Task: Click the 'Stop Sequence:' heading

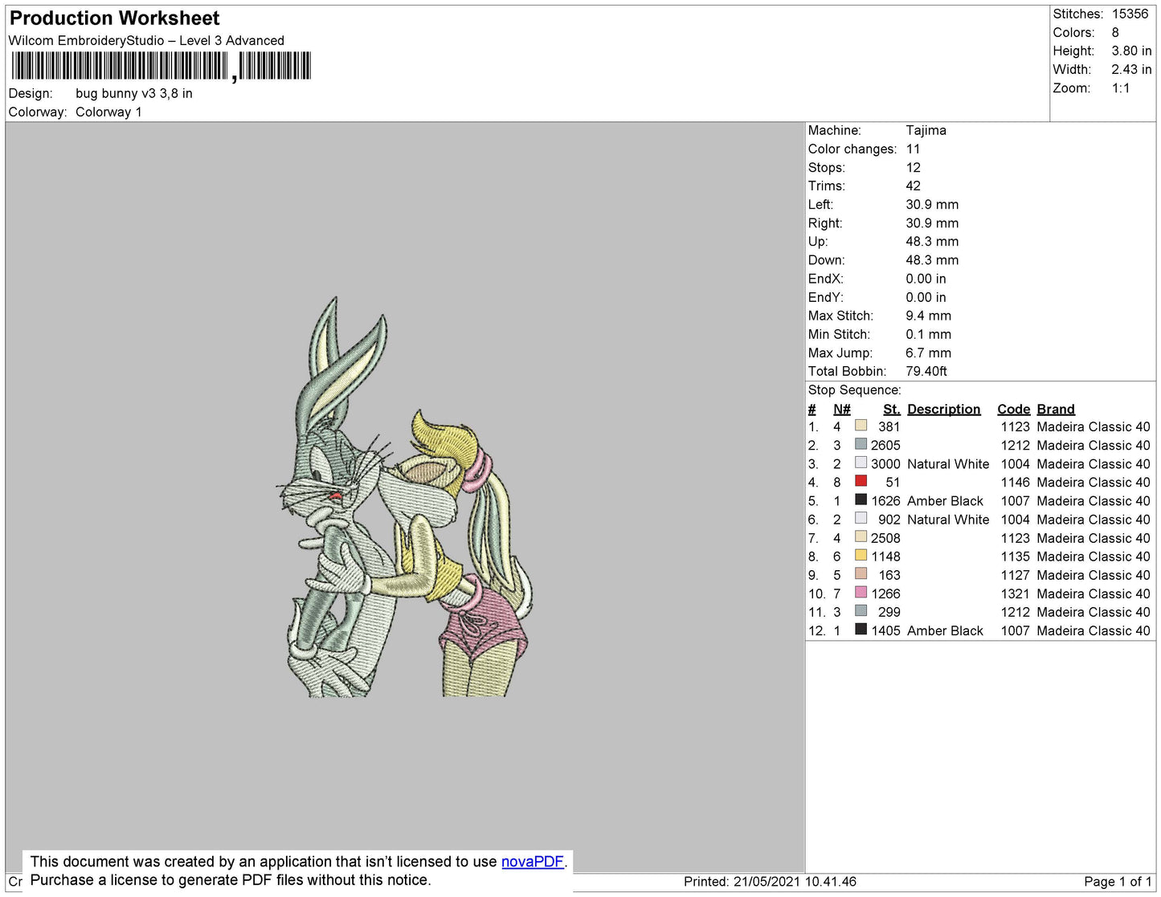Action: [x=855, y=389]
